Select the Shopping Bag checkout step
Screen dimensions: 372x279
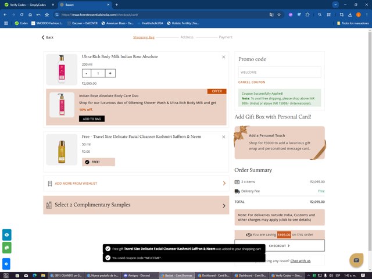(x=144, y=37)
